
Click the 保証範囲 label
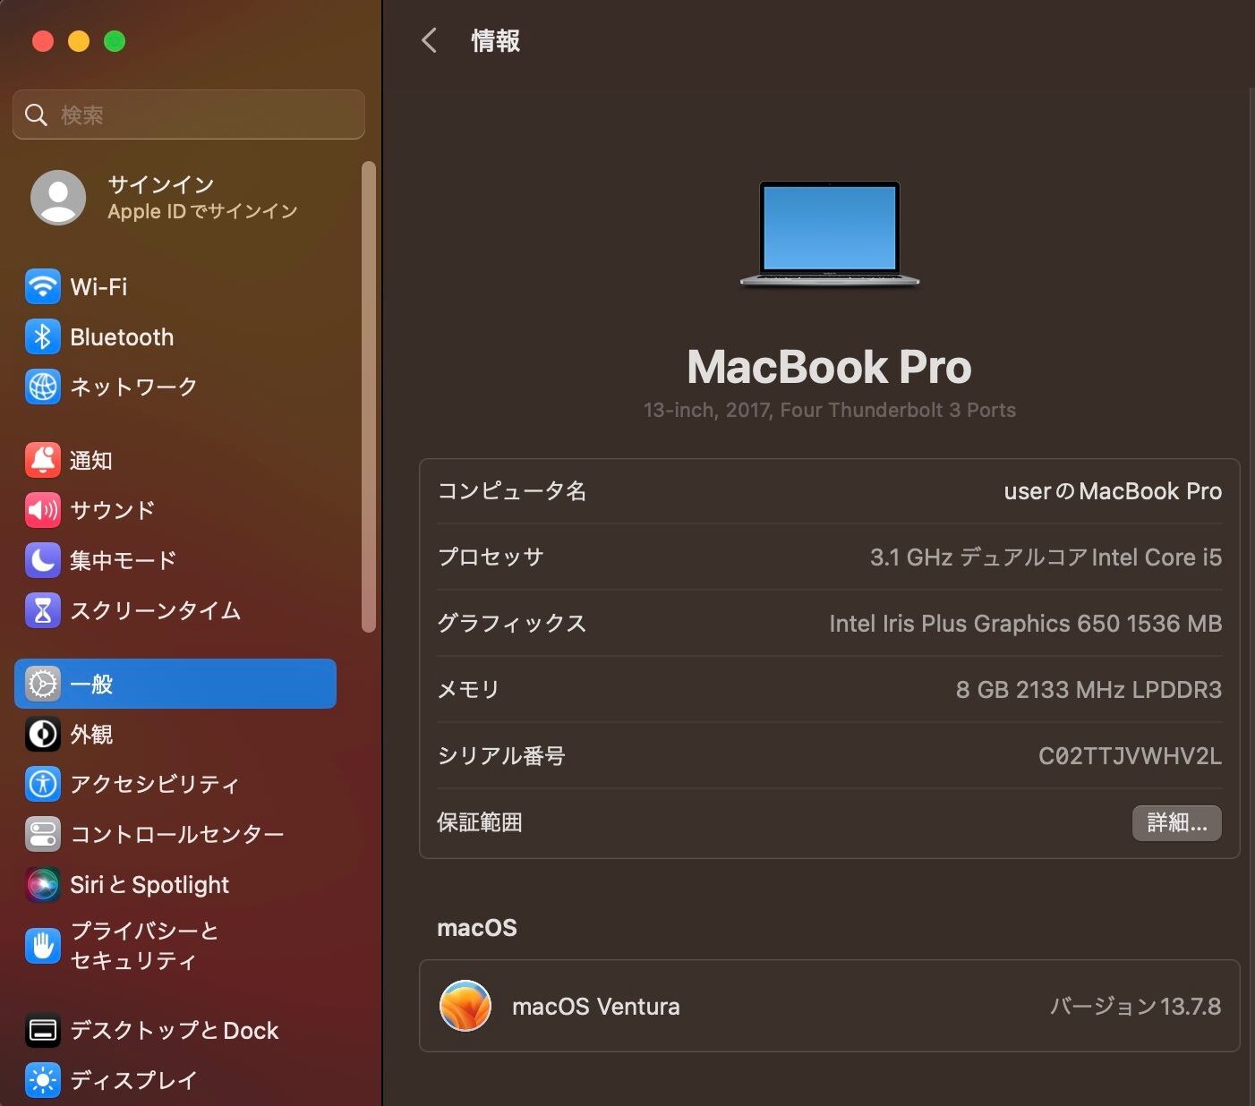[x=480, y=822]
